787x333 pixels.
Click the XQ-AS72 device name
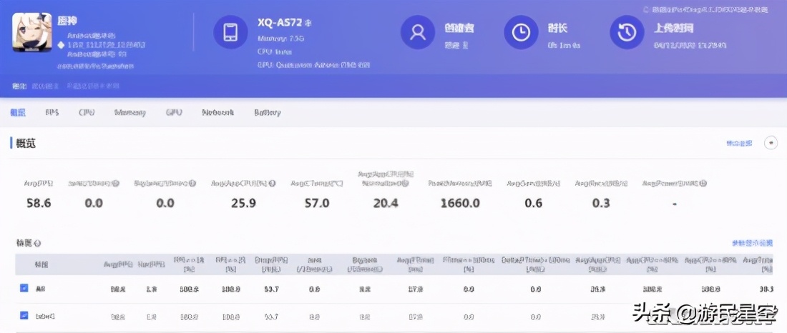280,23
